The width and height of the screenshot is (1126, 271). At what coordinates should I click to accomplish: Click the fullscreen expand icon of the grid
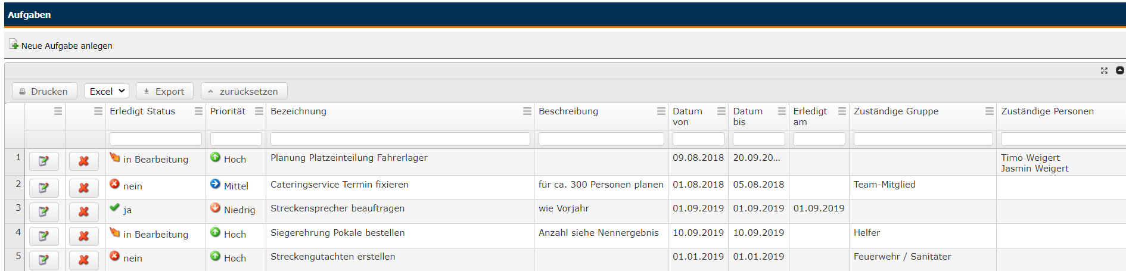(x=1104, y=70)
